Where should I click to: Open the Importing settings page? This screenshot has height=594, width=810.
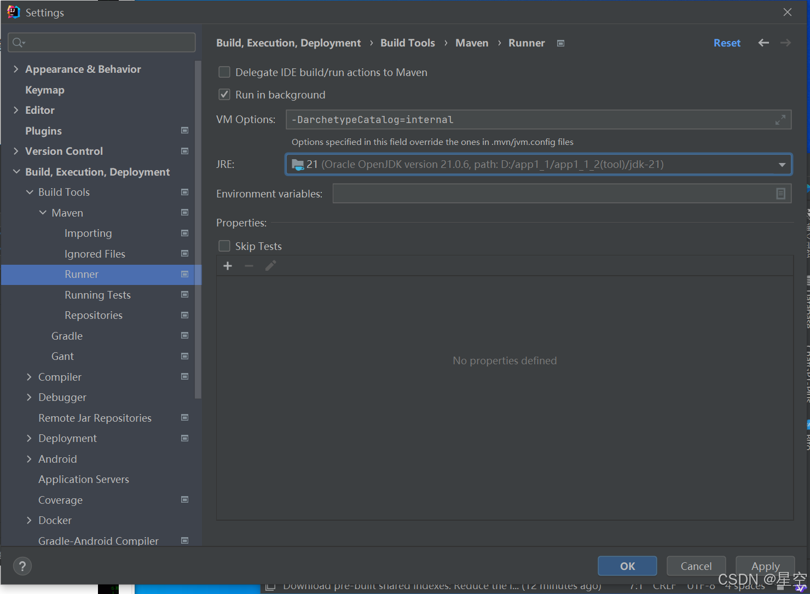point(88,233)
